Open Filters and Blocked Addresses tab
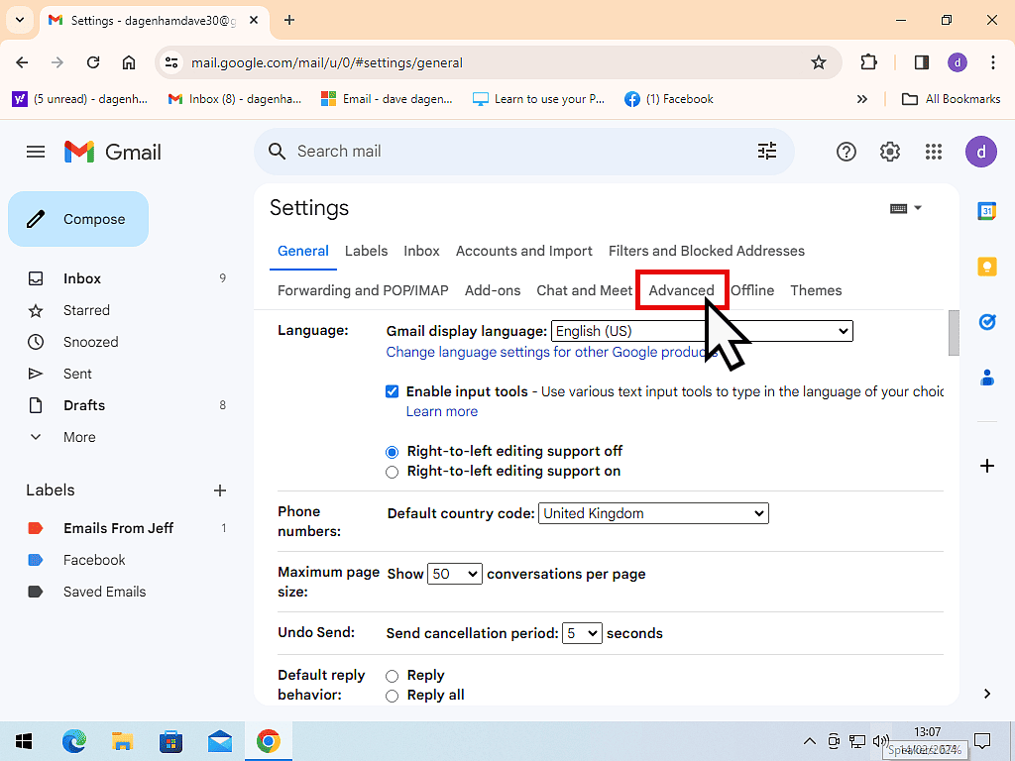Screen dimensions: 1015x761 pyautogui.click(x=706, y=251)
